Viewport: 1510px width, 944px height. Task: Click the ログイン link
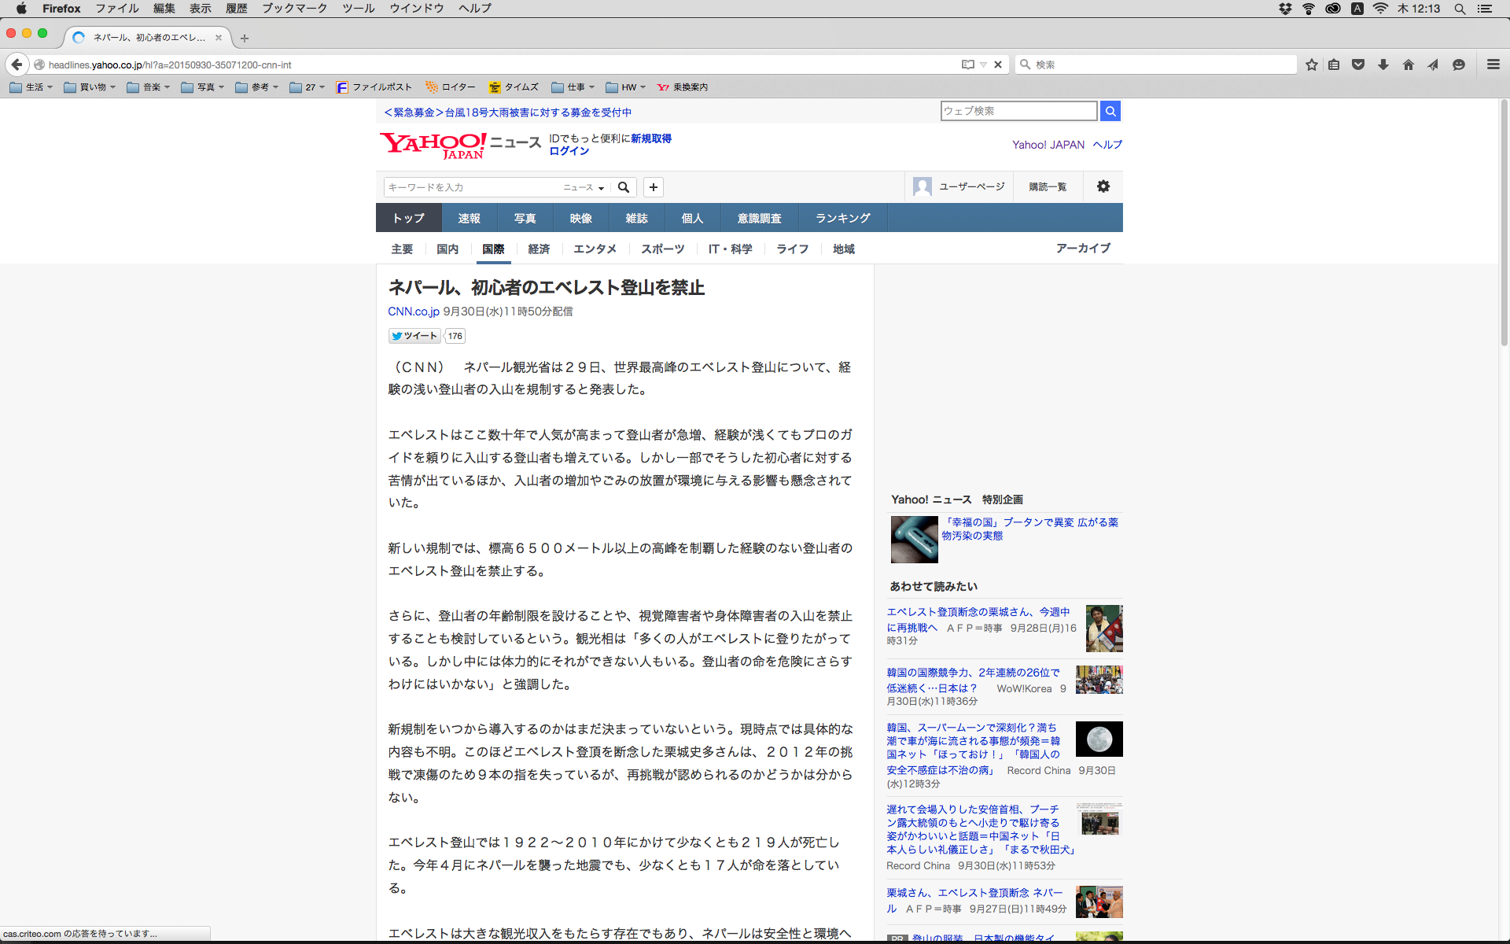tap(569, 151)
